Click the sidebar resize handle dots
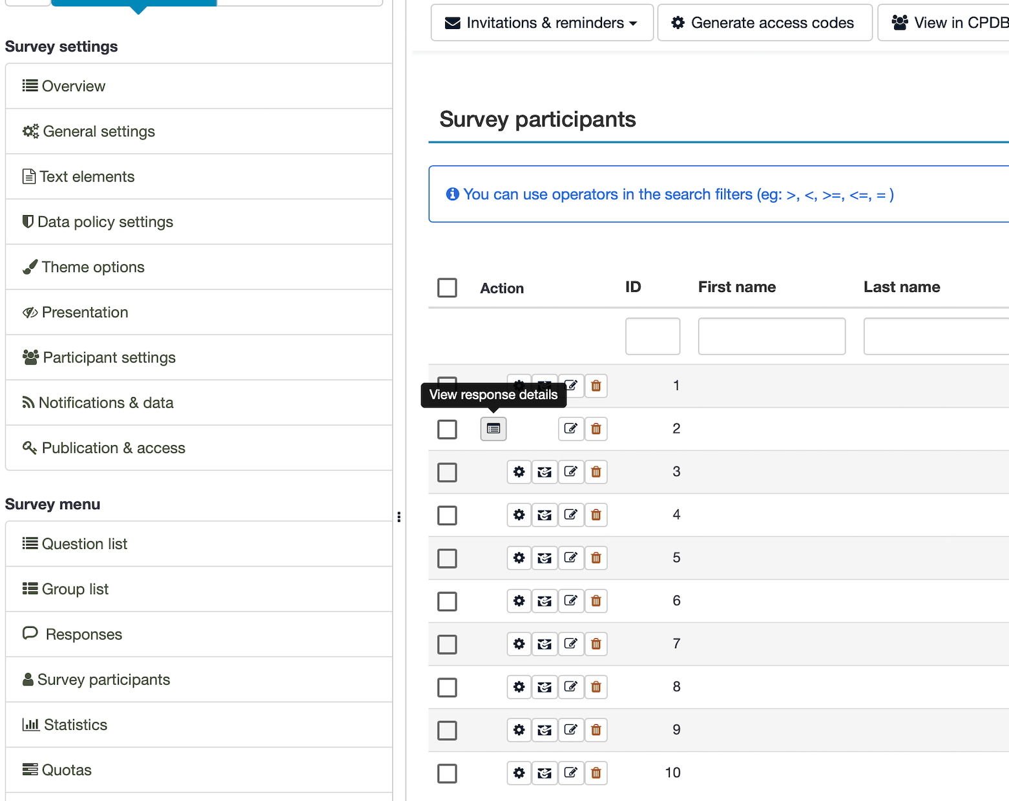 [399, 517]
